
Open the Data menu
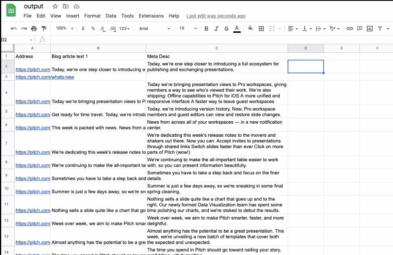pyautogui.click(x=111, y=16)
